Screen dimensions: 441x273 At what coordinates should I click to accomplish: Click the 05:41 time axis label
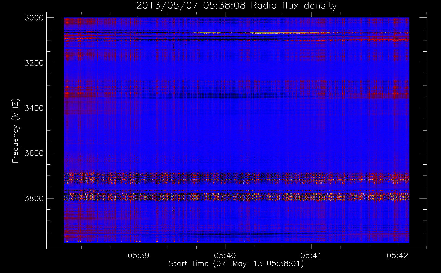click(x=311, y=256)
